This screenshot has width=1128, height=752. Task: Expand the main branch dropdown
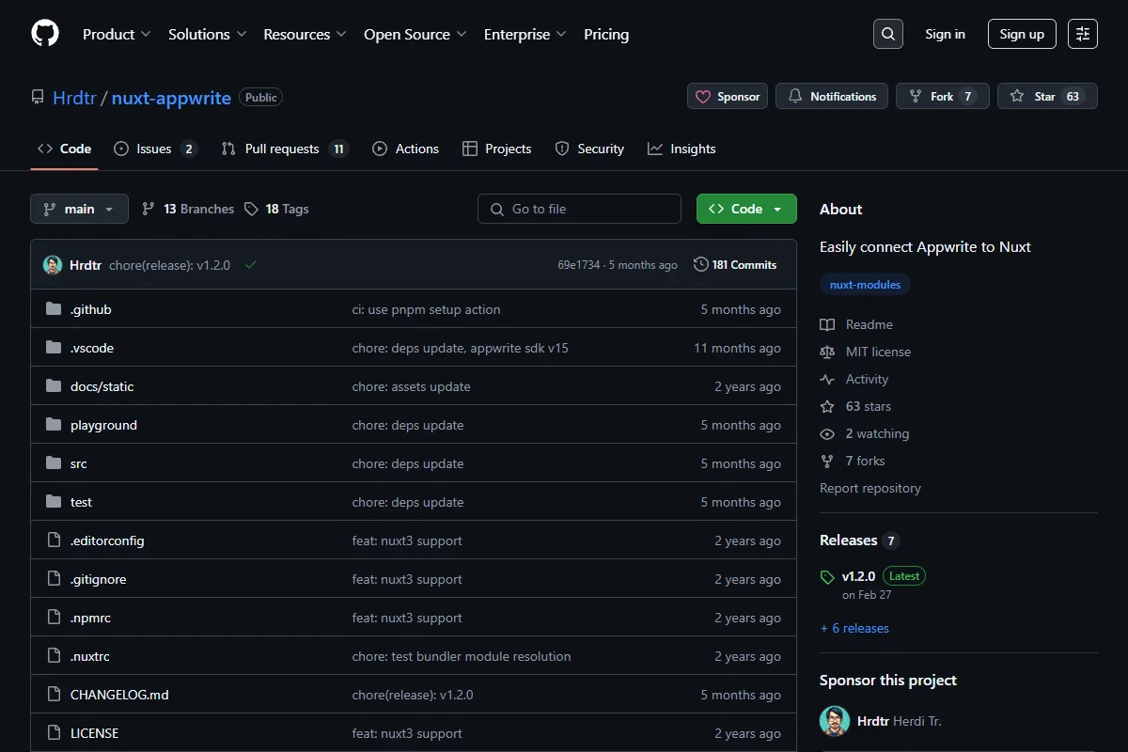79,209
